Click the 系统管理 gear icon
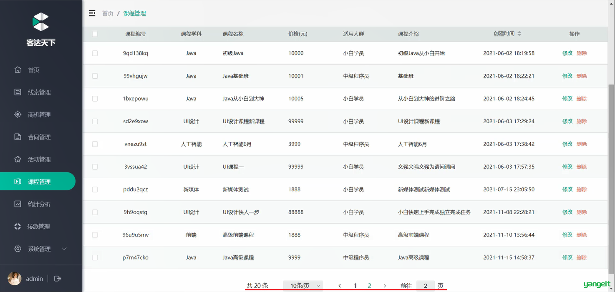 (18, 249)
